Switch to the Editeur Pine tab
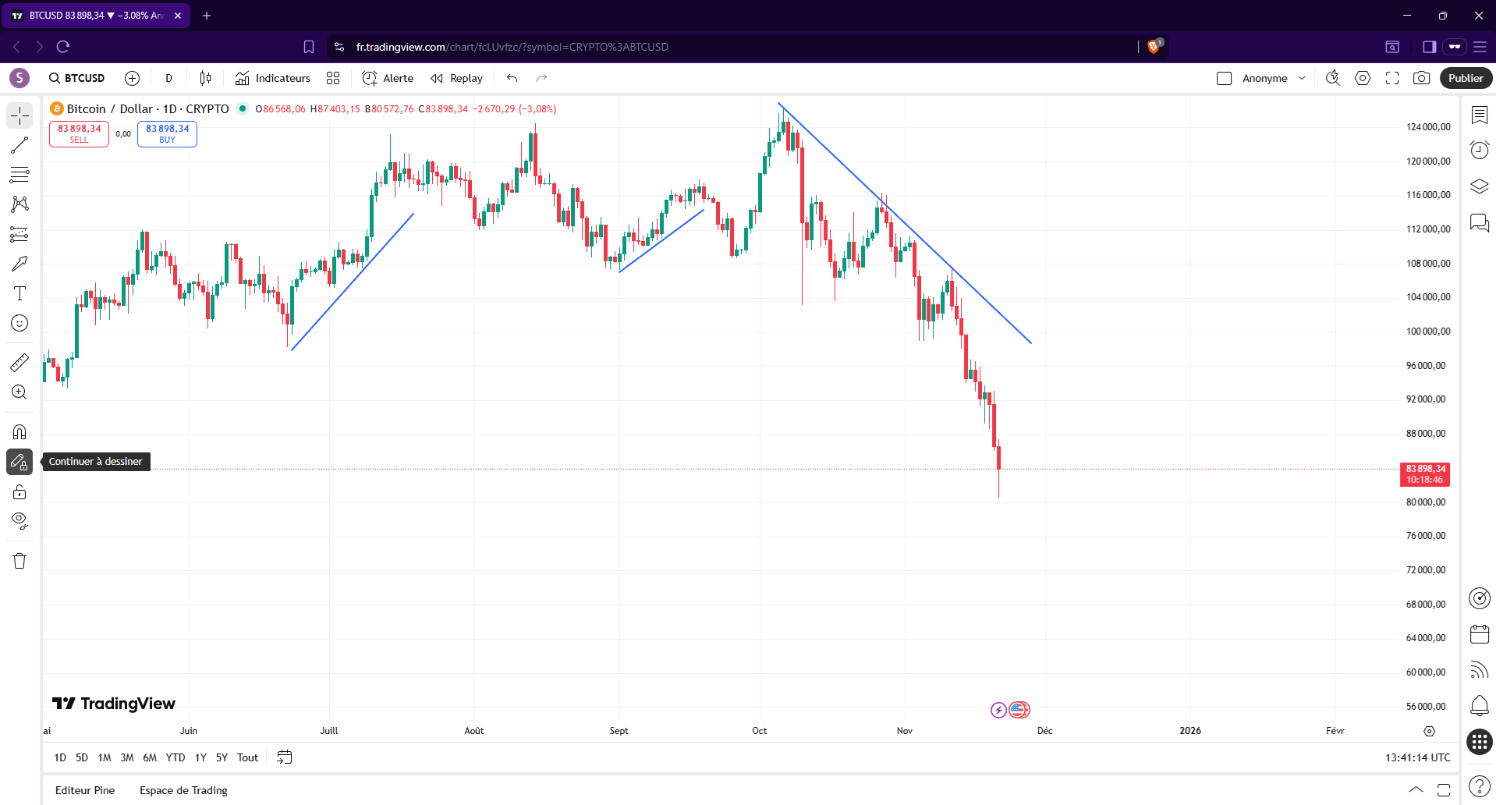1496x805 pixels. (x=84, y=790)
